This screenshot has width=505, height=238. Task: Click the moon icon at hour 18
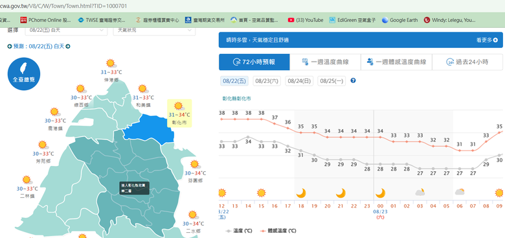(301, 193)
